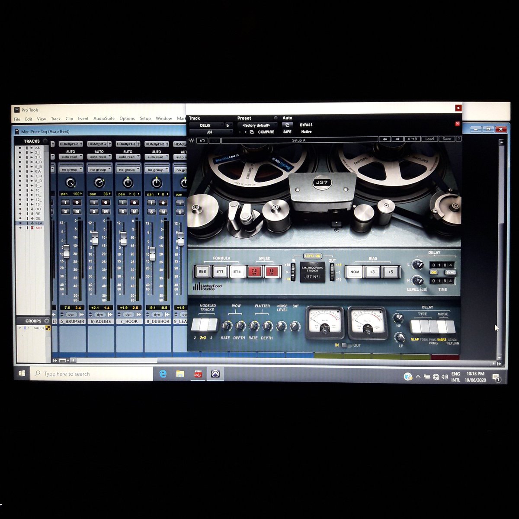
Task: Click the undo arrow in the Waves toolbar
Action: coord(202,139)
